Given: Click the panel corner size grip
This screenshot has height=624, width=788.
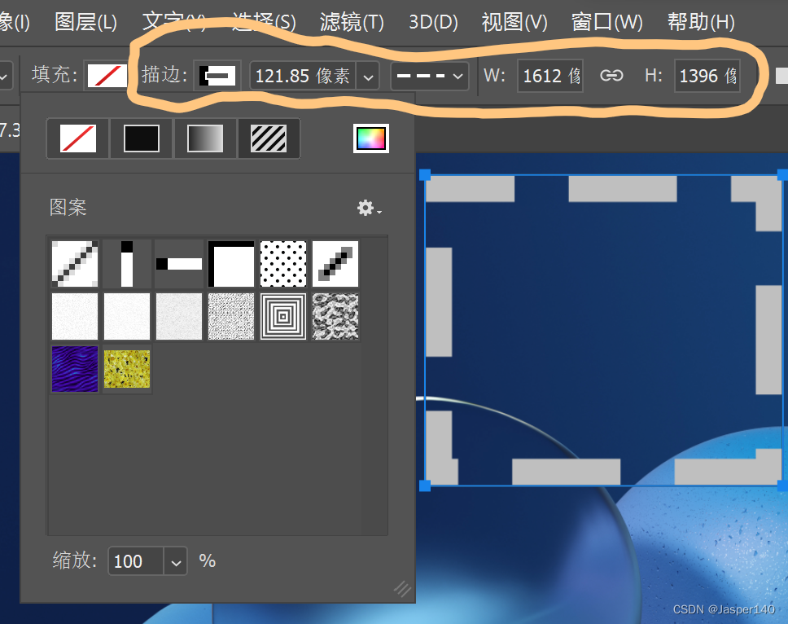Looking at the screenshot, I should [x=402, y=588].
